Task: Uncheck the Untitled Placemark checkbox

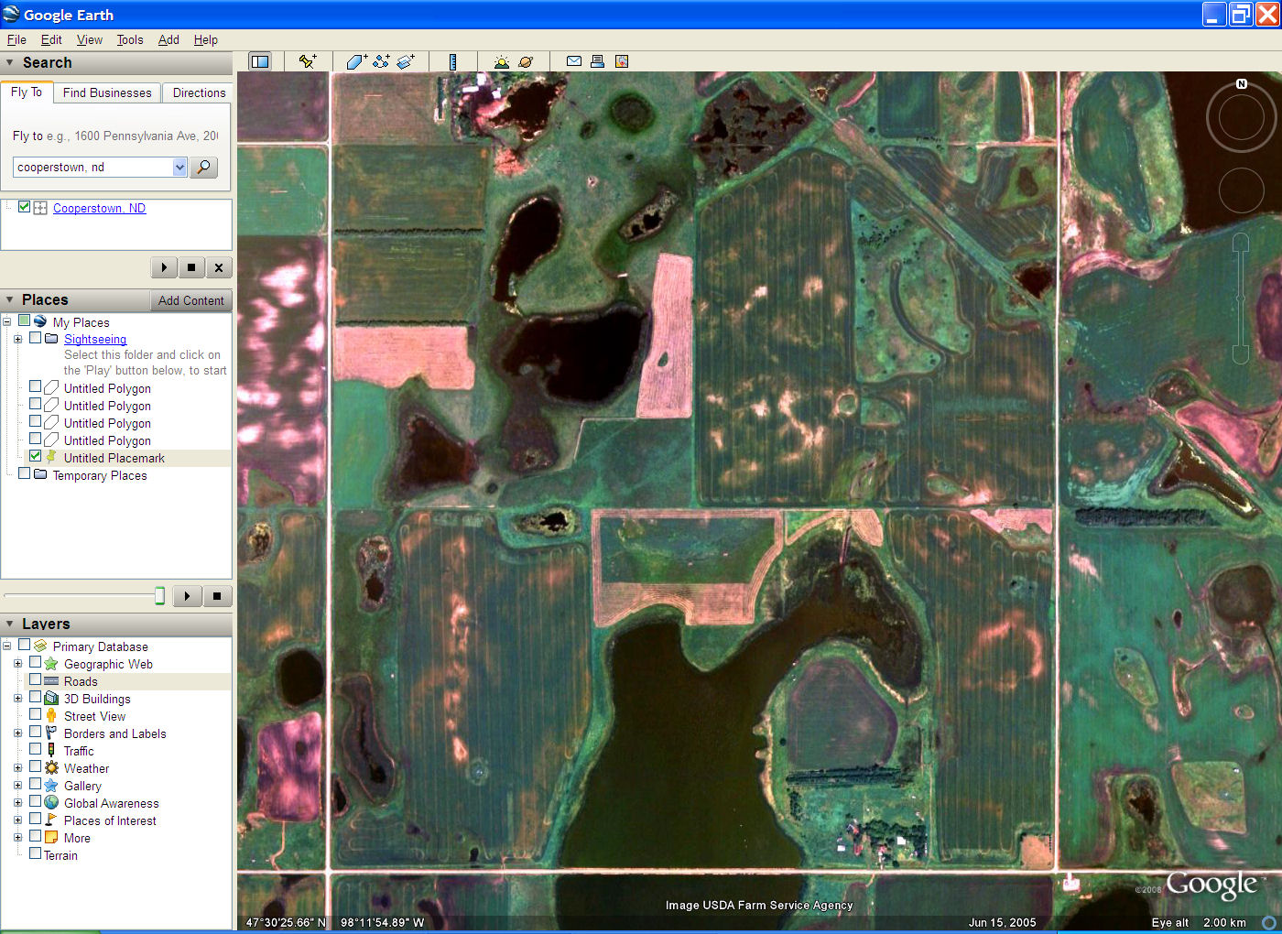Action: click(35, 456)
